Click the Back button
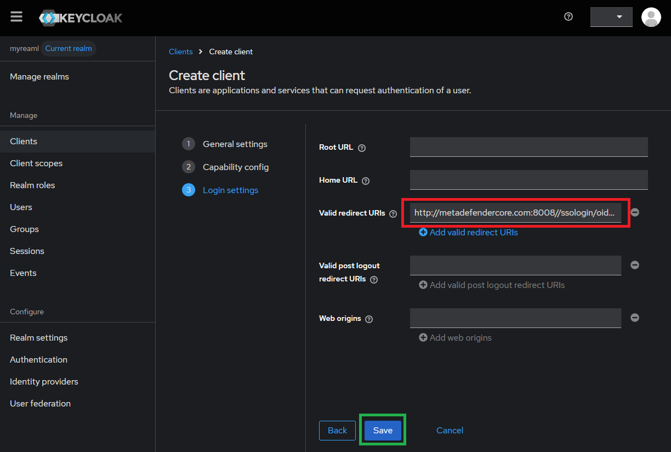 tap(337, 431)
